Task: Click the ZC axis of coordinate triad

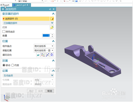Action: click(x=93, y=58)
